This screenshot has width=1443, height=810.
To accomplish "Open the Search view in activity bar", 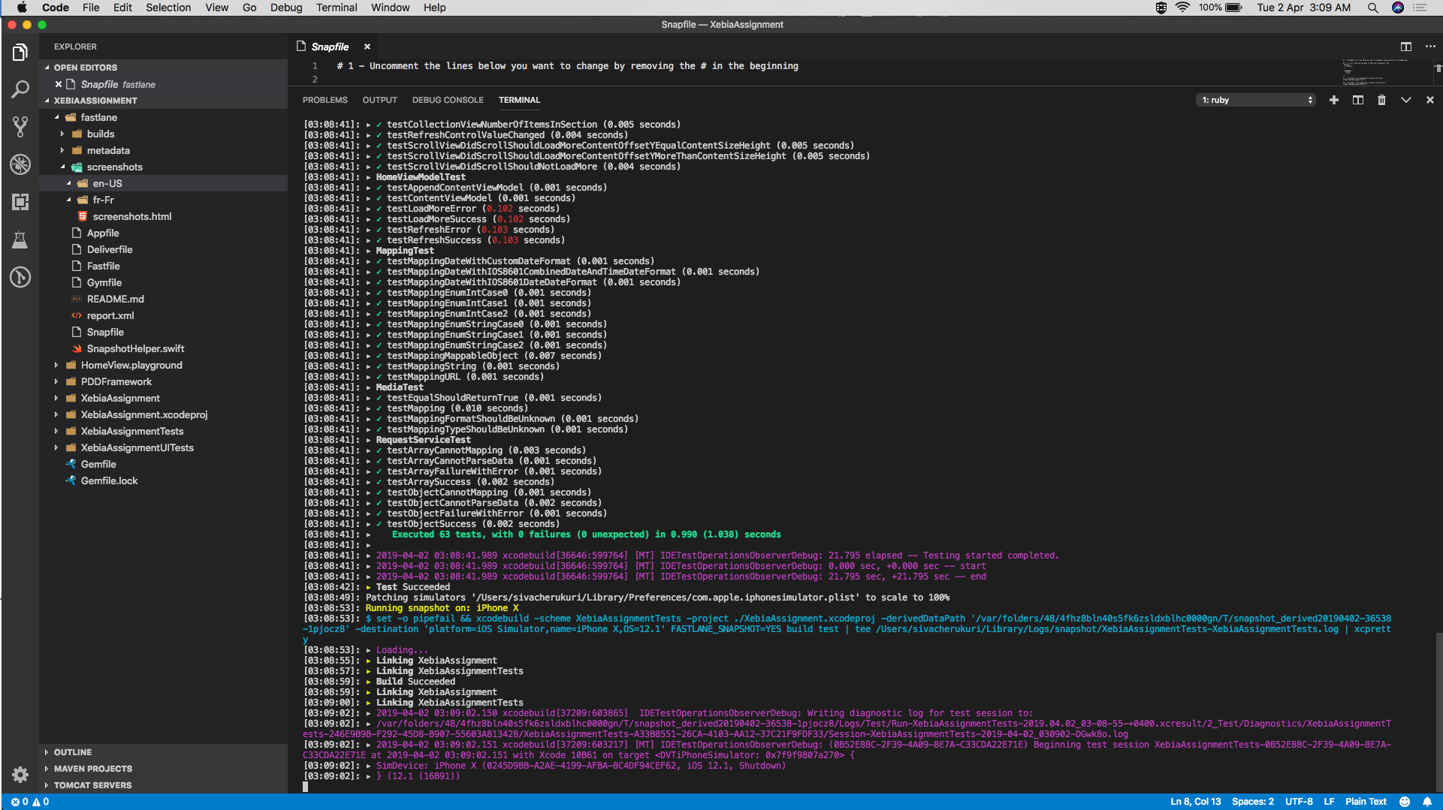I will click(20, 89).
